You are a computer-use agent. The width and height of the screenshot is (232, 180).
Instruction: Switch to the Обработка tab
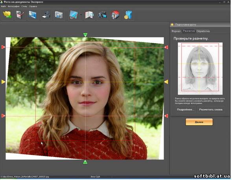point(203,31)
